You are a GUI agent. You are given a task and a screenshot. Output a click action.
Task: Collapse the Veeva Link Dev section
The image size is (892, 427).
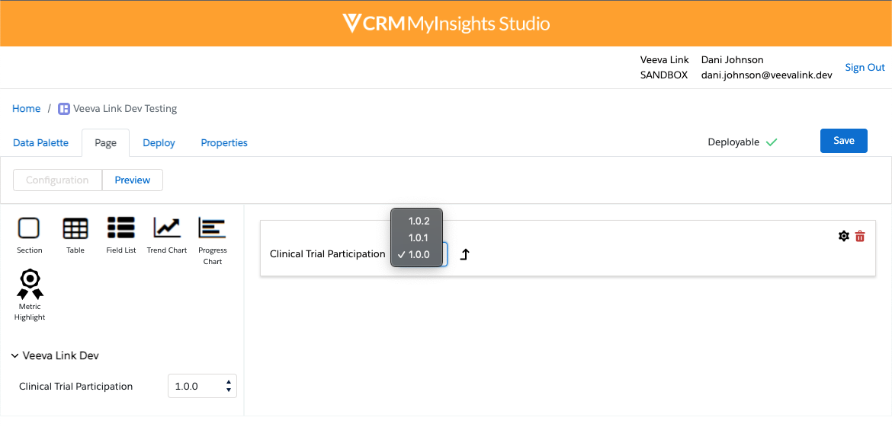click(15, 355)
